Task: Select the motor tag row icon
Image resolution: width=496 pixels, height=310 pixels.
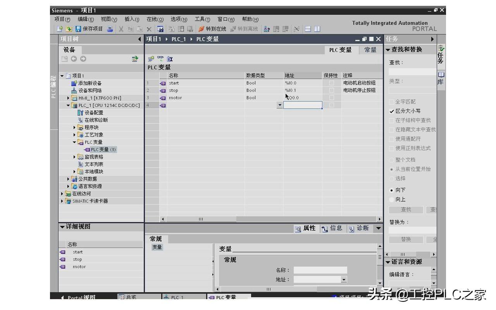Action: [163, 98]
